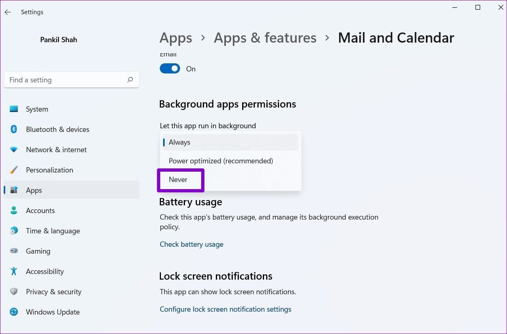
Task: Click the Gaming controller icon
Action: [x=14, y=251]
